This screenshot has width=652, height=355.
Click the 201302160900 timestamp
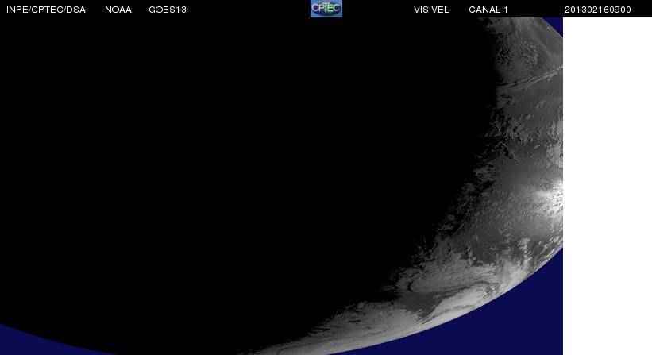click(597, 10)
